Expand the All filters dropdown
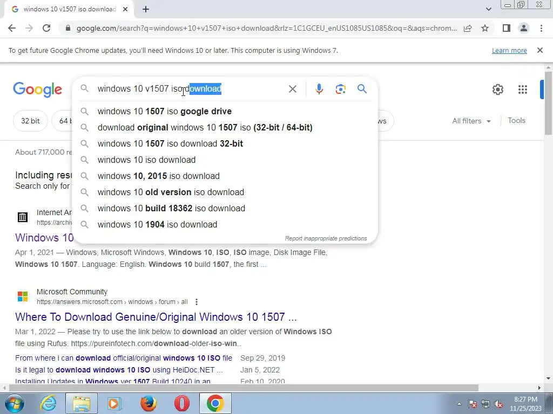Screen dimensions: 553x414 tap(471, 121)
